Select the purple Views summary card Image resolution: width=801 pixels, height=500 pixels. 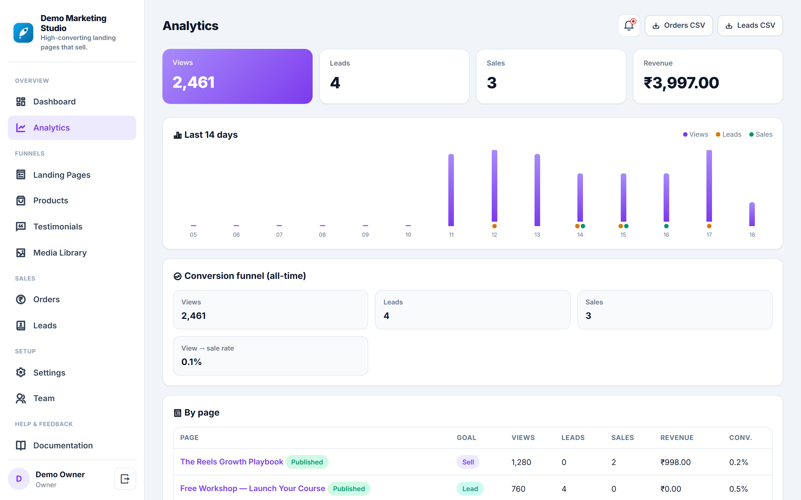[x=237, y=76]
